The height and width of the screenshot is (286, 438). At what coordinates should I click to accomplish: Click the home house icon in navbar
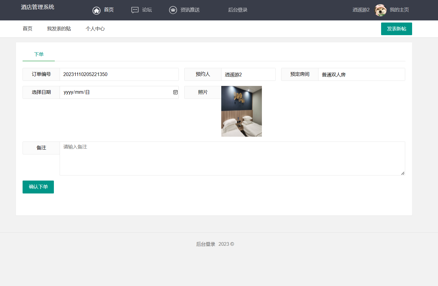96,11
